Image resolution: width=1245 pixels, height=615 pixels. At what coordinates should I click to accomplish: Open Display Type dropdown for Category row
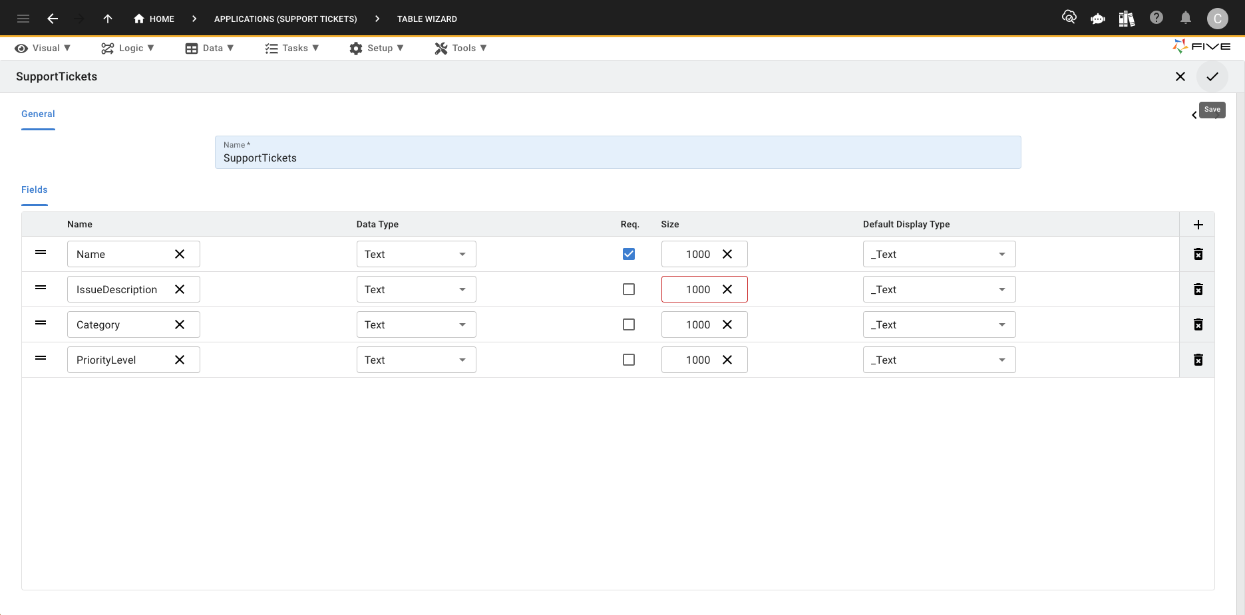939,324
